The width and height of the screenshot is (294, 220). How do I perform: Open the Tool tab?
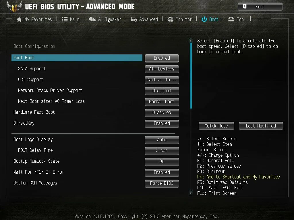(241, 19)
